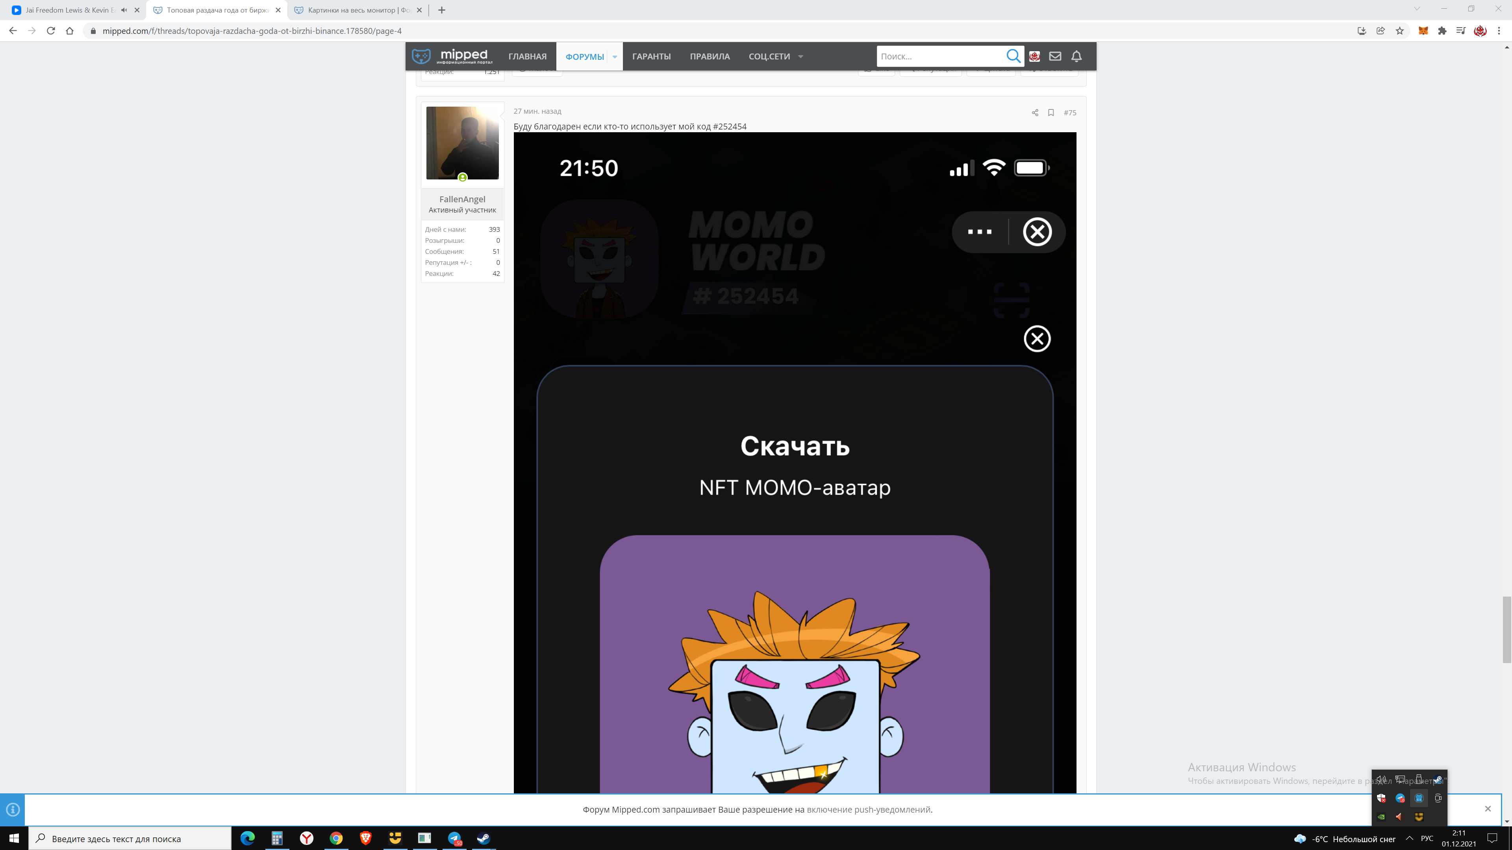Click the address bar URL

(252, 31)
